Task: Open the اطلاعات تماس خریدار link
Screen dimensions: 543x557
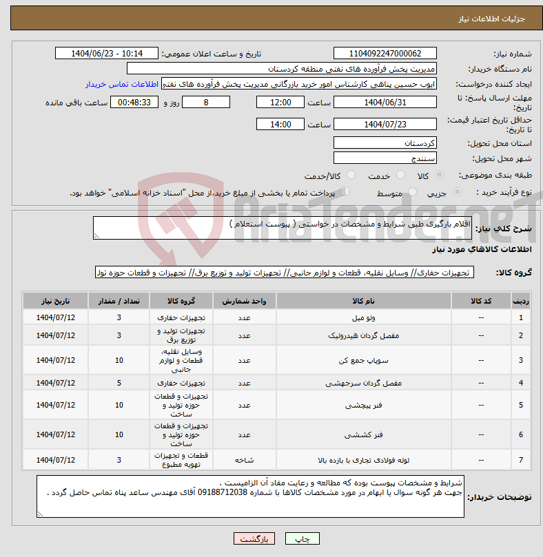Action: 121,84
